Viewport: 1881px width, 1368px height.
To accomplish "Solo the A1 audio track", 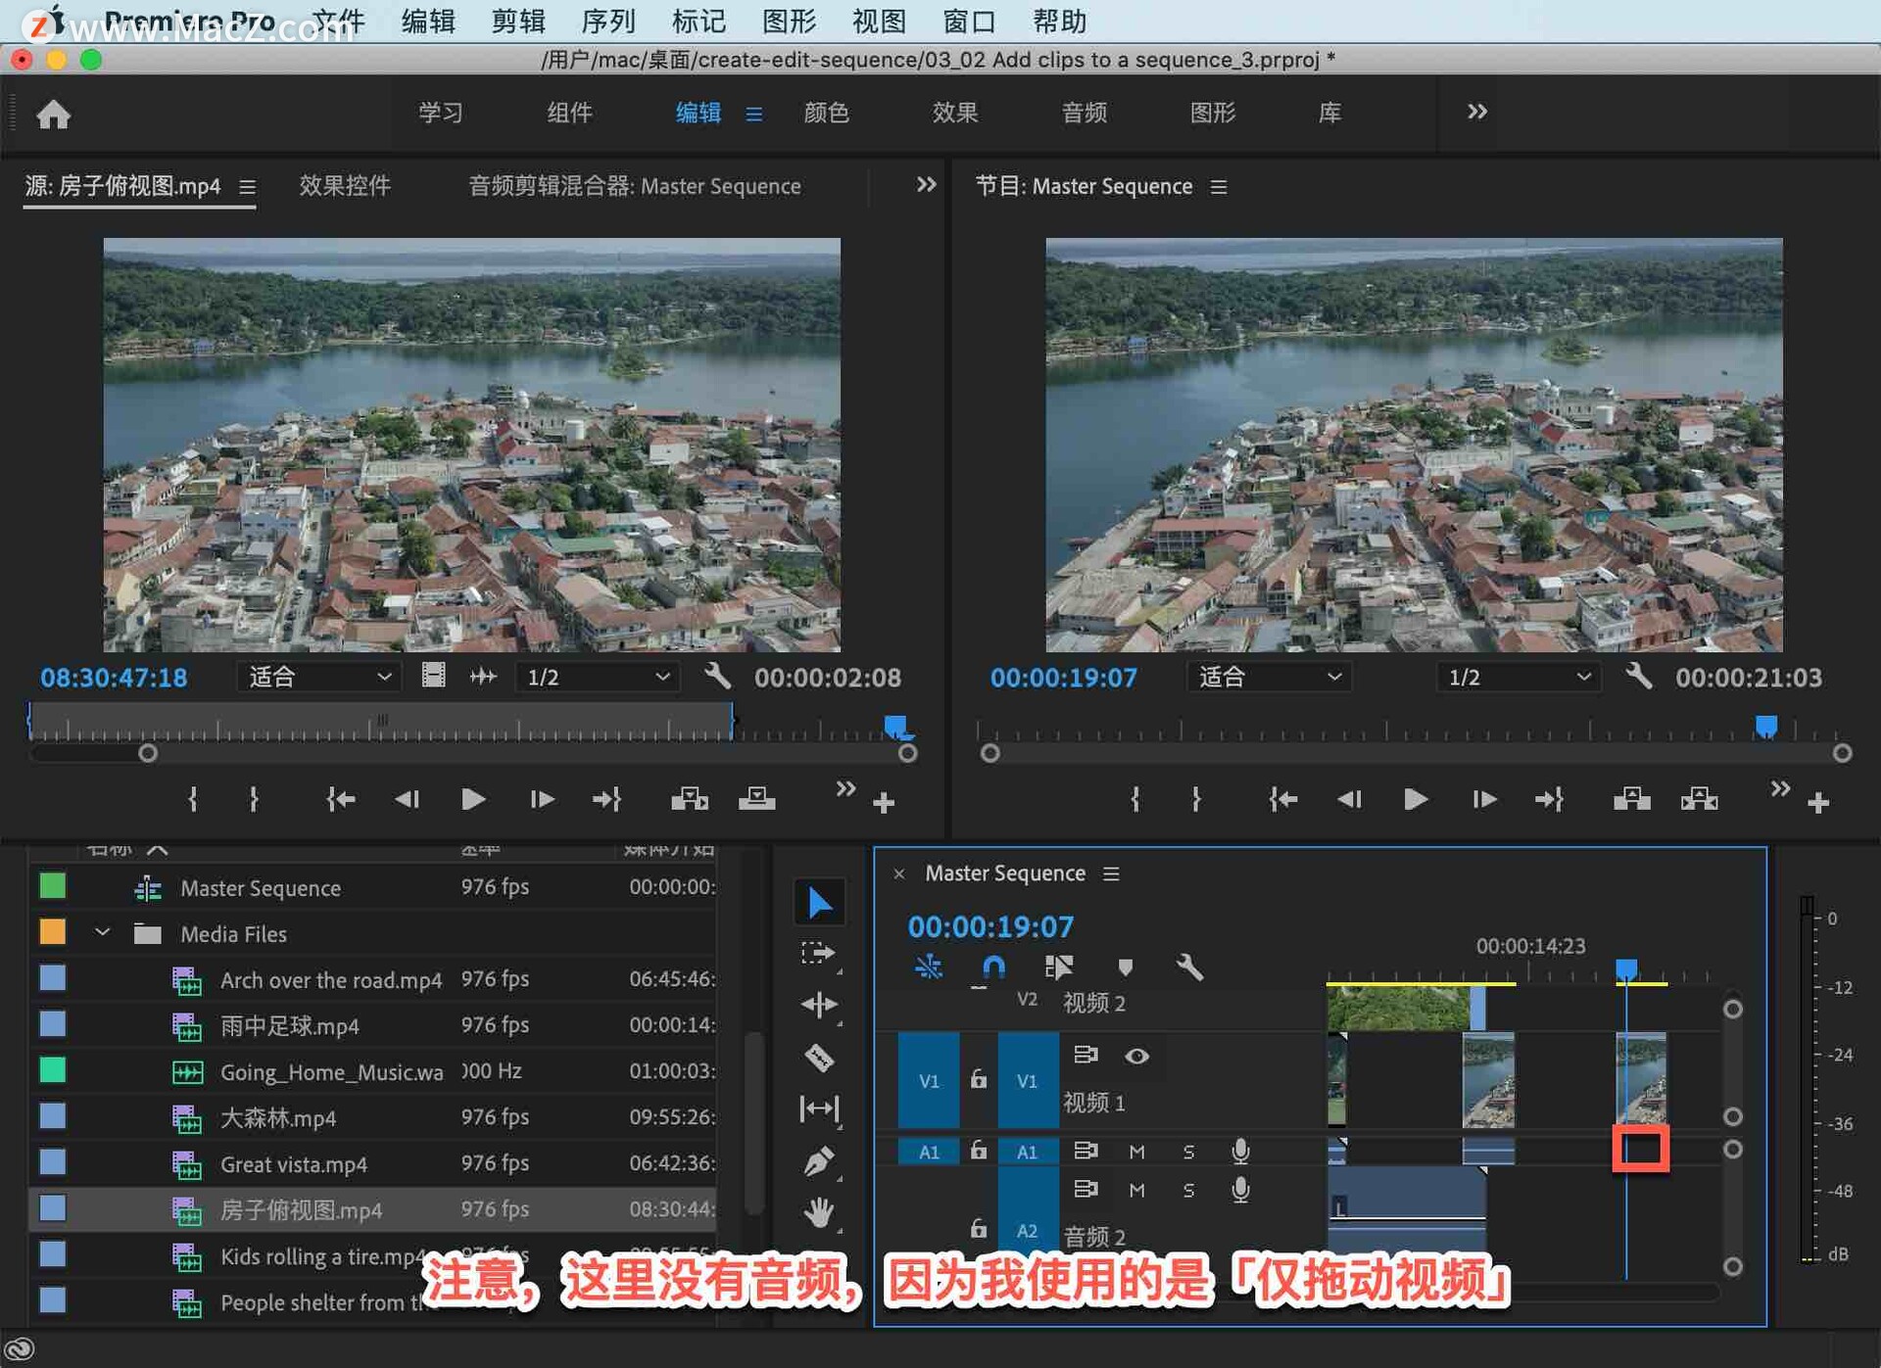I will 1188,1152.
